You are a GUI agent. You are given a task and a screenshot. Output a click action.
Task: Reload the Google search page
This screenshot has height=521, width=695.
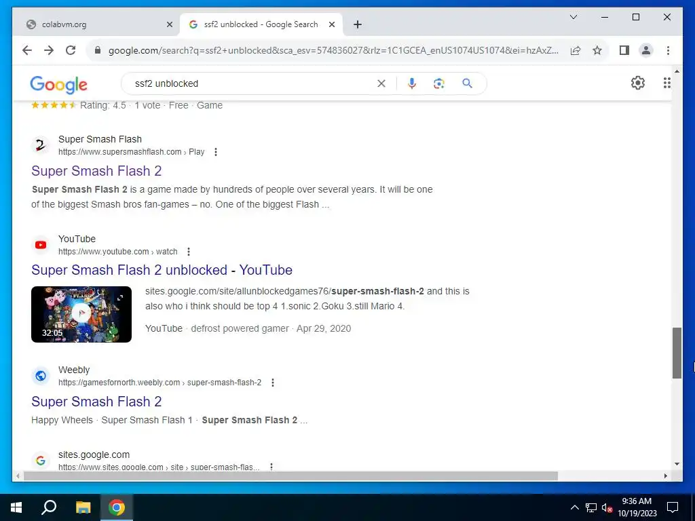71,50
